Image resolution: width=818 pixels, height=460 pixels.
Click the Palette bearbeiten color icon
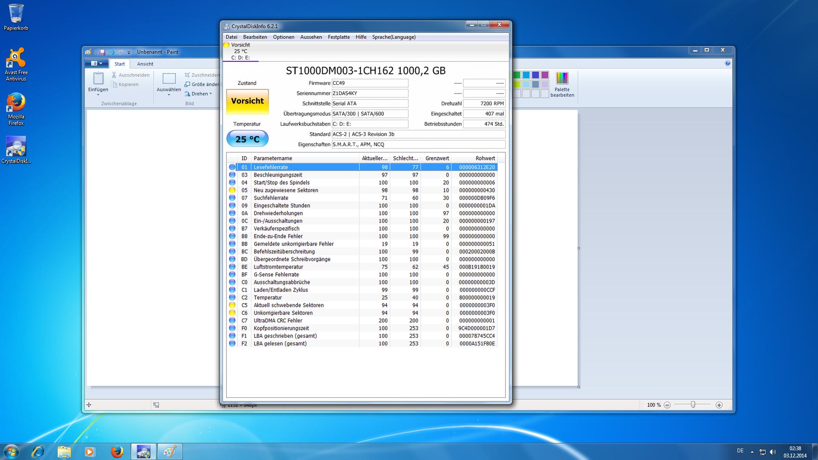562,79
